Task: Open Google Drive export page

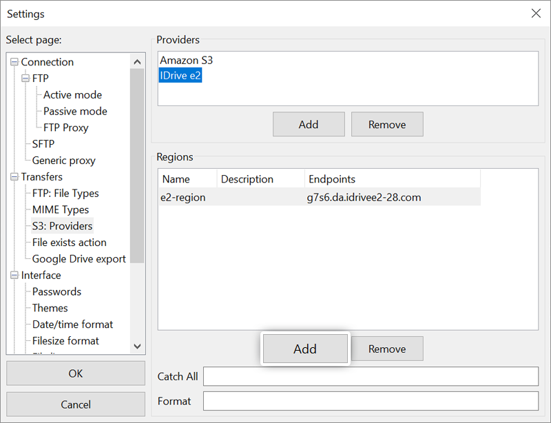Action: pos(79,259)
